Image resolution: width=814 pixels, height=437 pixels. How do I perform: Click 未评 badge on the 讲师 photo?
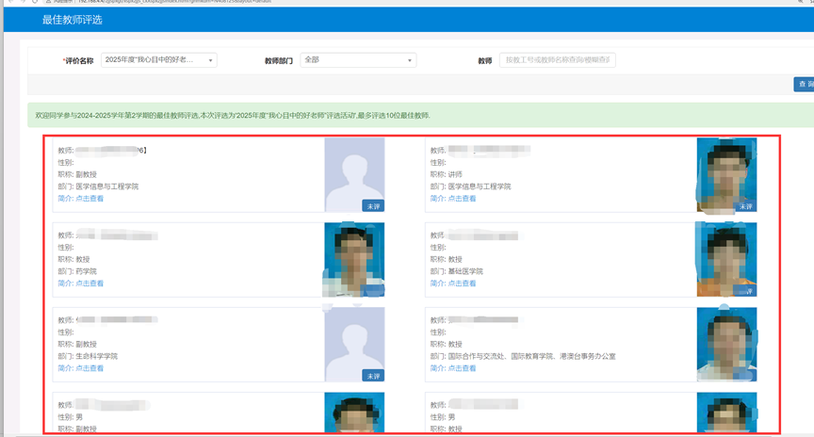(745, 206)
